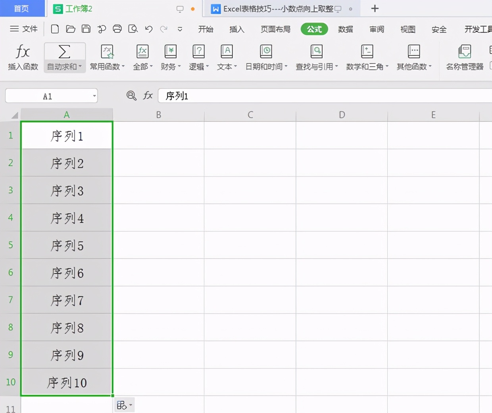
Task: Open the 文本 text functions icon
Action: coord(227,52)
